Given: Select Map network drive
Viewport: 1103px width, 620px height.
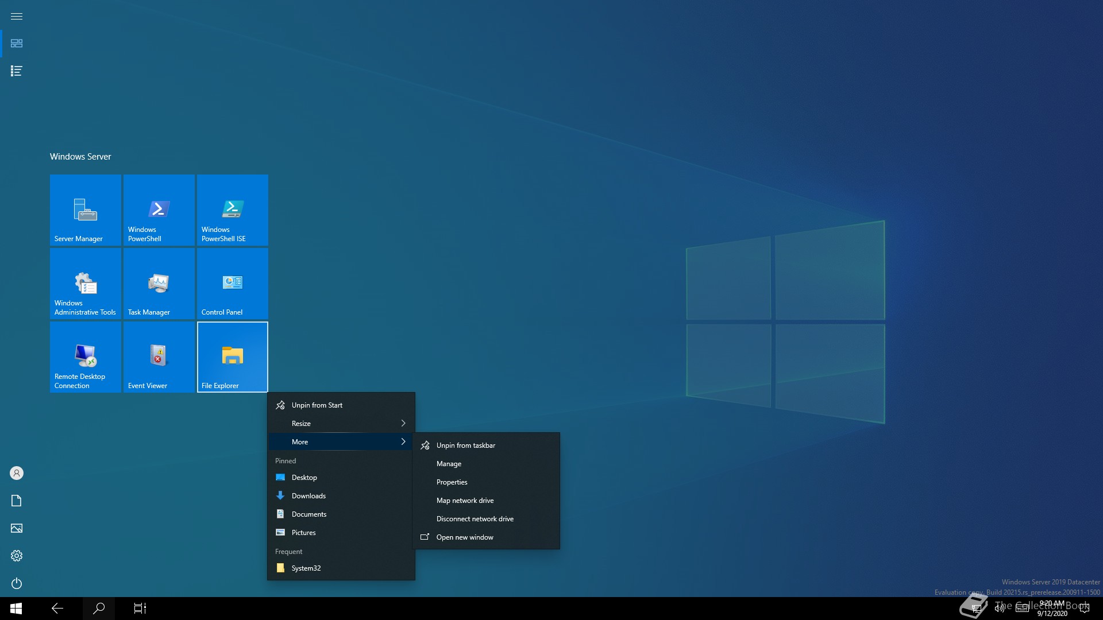Looking at the screenshot, I should 486,501.
